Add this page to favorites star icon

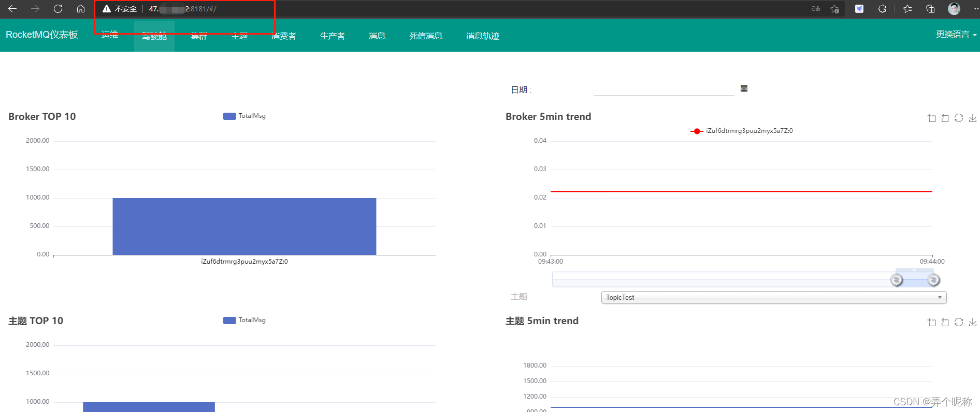click(834, 9)
